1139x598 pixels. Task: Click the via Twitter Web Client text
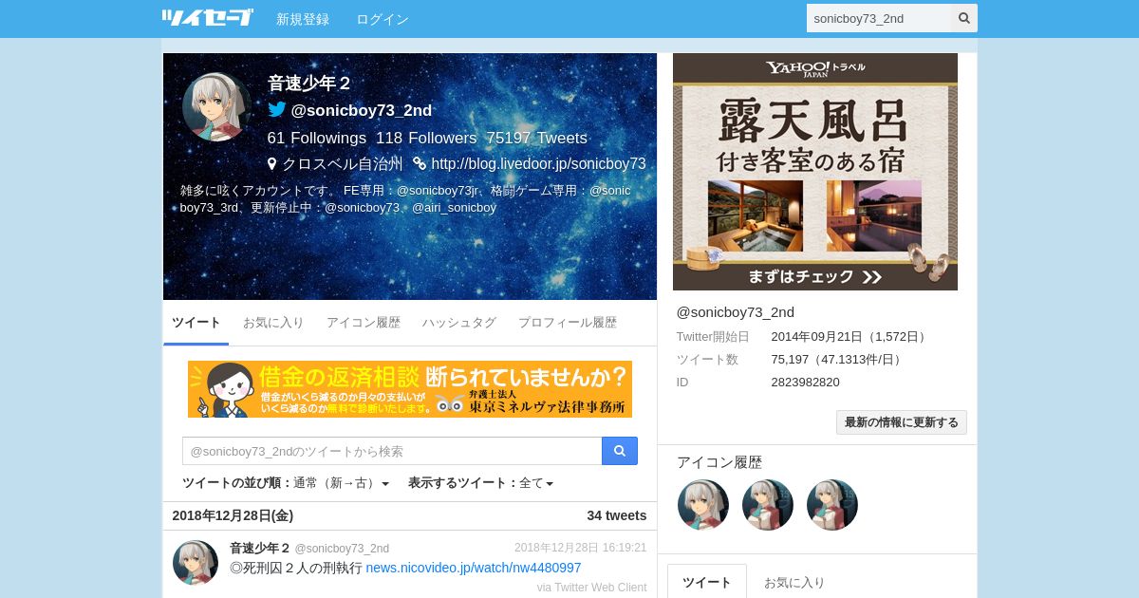(591, 588)
